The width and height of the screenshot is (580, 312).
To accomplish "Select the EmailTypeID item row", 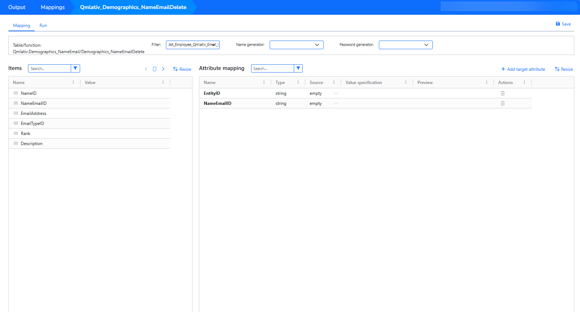I will pyautogui.click(x=89, y=124).
